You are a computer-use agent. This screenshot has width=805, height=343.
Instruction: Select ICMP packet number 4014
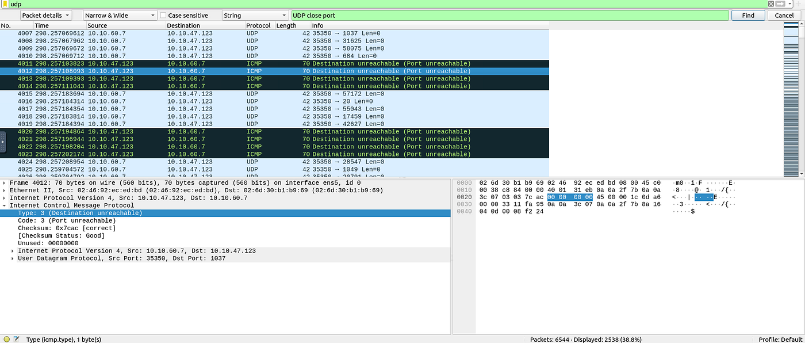[x=274, y=86]
